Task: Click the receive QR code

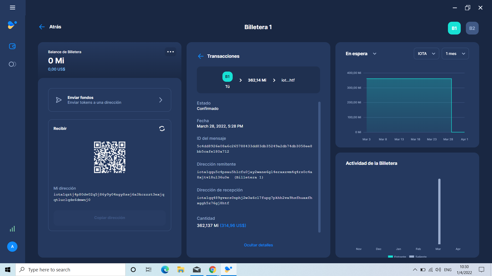Action: 110,157
